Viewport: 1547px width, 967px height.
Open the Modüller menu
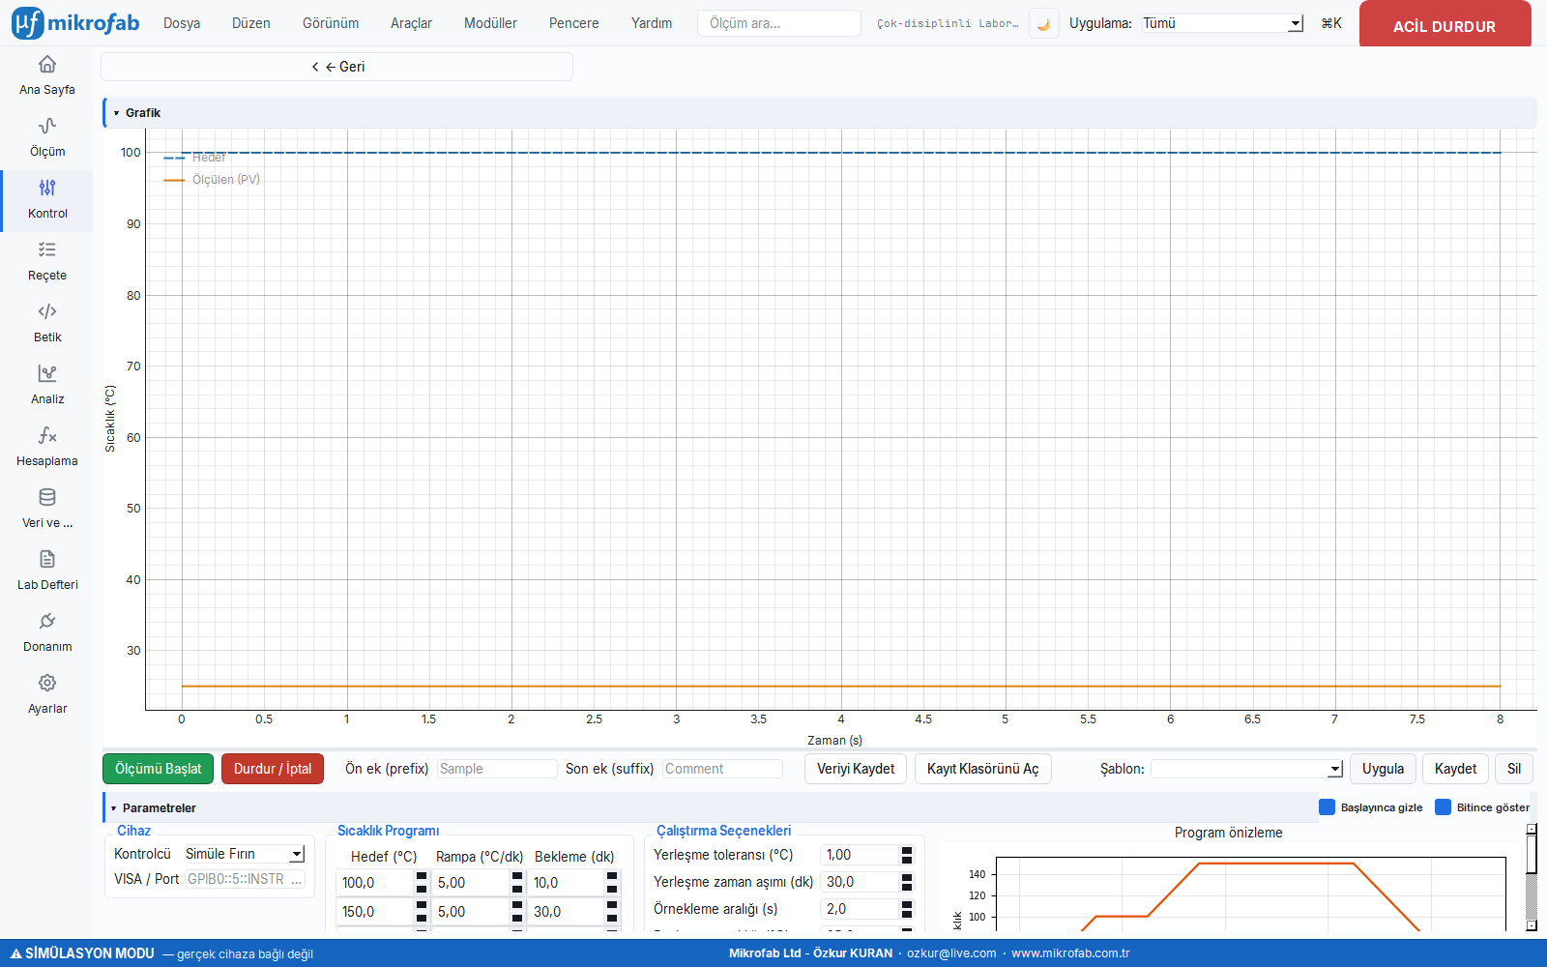490,23
